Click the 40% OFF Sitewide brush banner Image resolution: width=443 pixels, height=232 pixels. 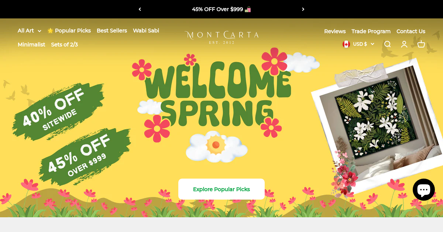58,112
